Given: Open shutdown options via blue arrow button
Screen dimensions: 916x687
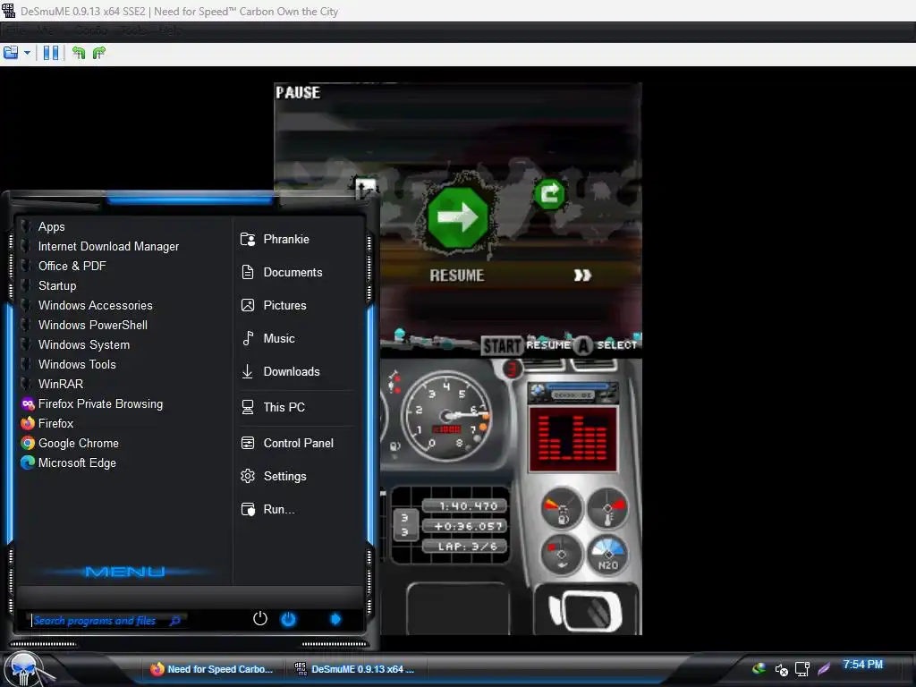Looking at the screenshot, I should pyautogui.click(x=335, y=619).
